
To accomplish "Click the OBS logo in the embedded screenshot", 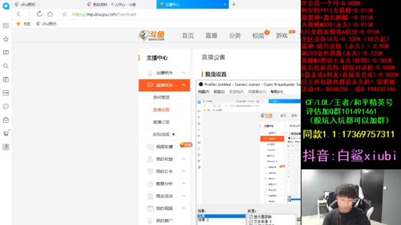I will (200, 84).
